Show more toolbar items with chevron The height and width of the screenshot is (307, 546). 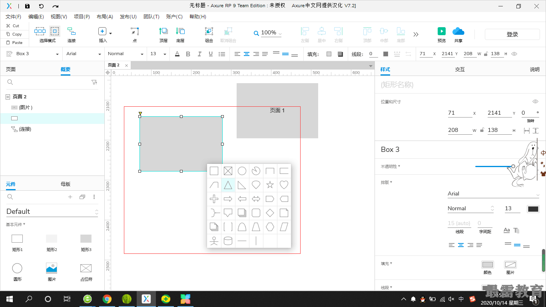[x=416, y=34]
